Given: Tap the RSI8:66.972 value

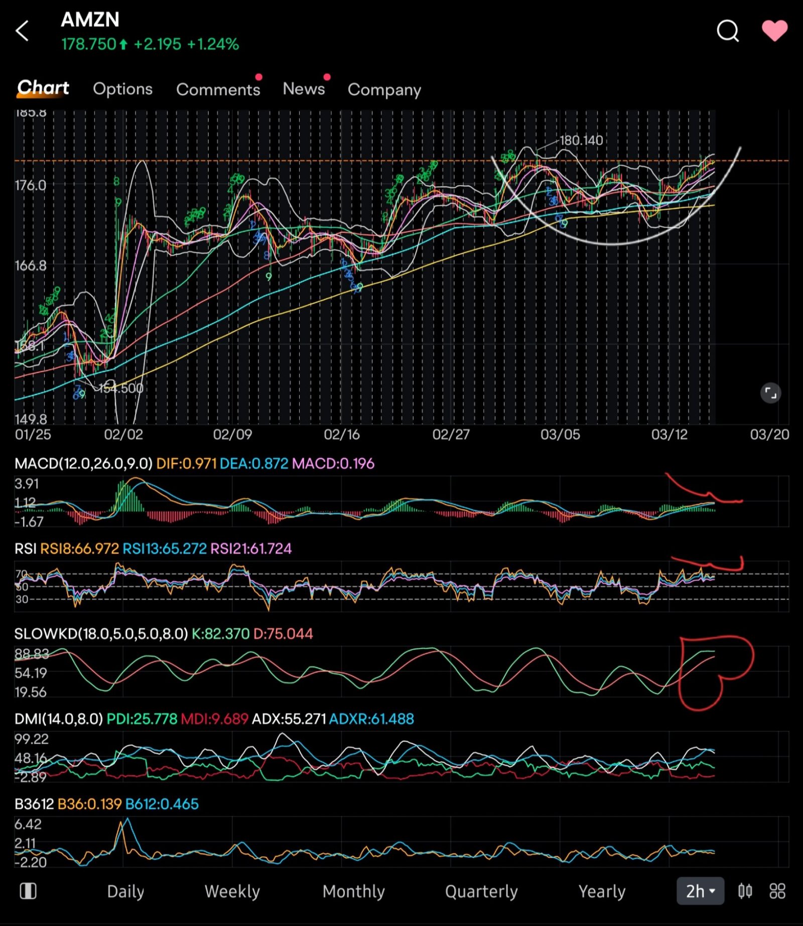Looking at the screenshot, I should (79, 548).
